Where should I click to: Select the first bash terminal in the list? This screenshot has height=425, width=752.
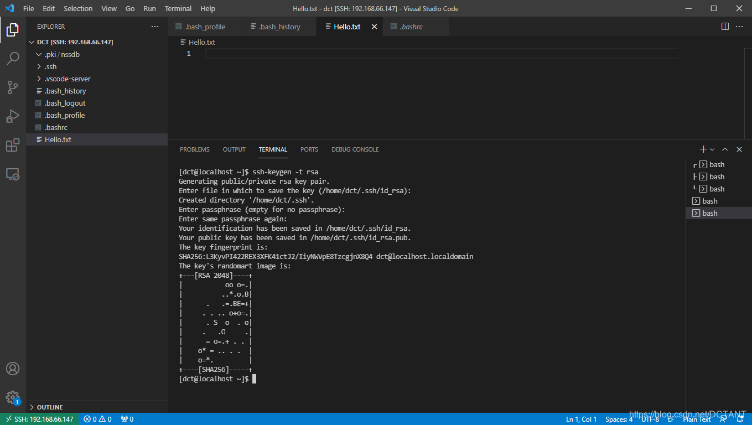(719, 164)
